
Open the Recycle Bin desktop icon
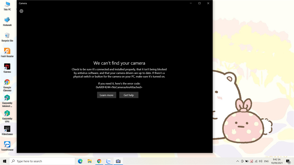pos(7,36)
